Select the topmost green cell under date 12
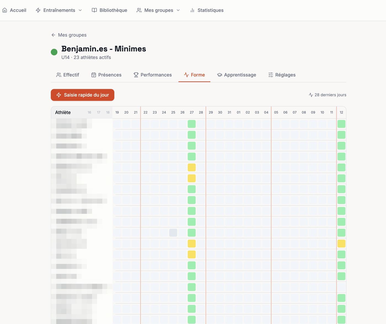Viewport: 386px width, 324px height. pyautogui.click(x=341, y=124)
